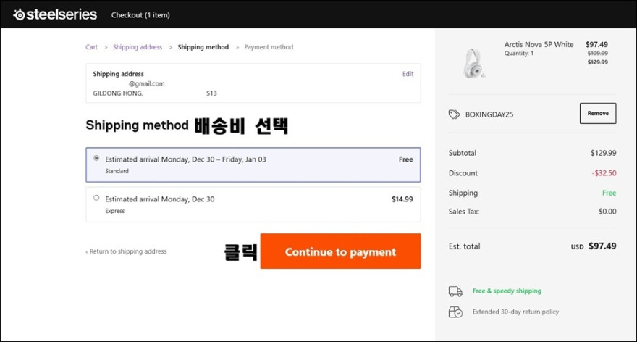Click the return policy box icon

455,312
